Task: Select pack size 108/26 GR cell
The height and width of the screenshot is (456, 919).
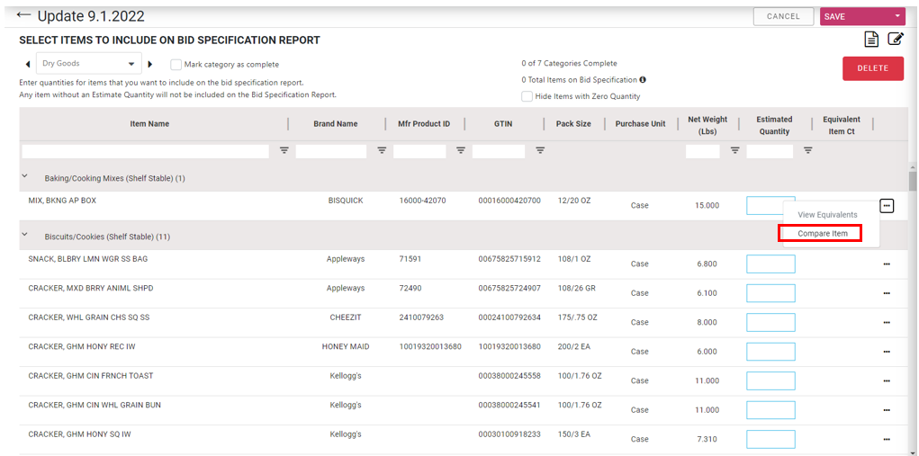Action: pos(577,288)
